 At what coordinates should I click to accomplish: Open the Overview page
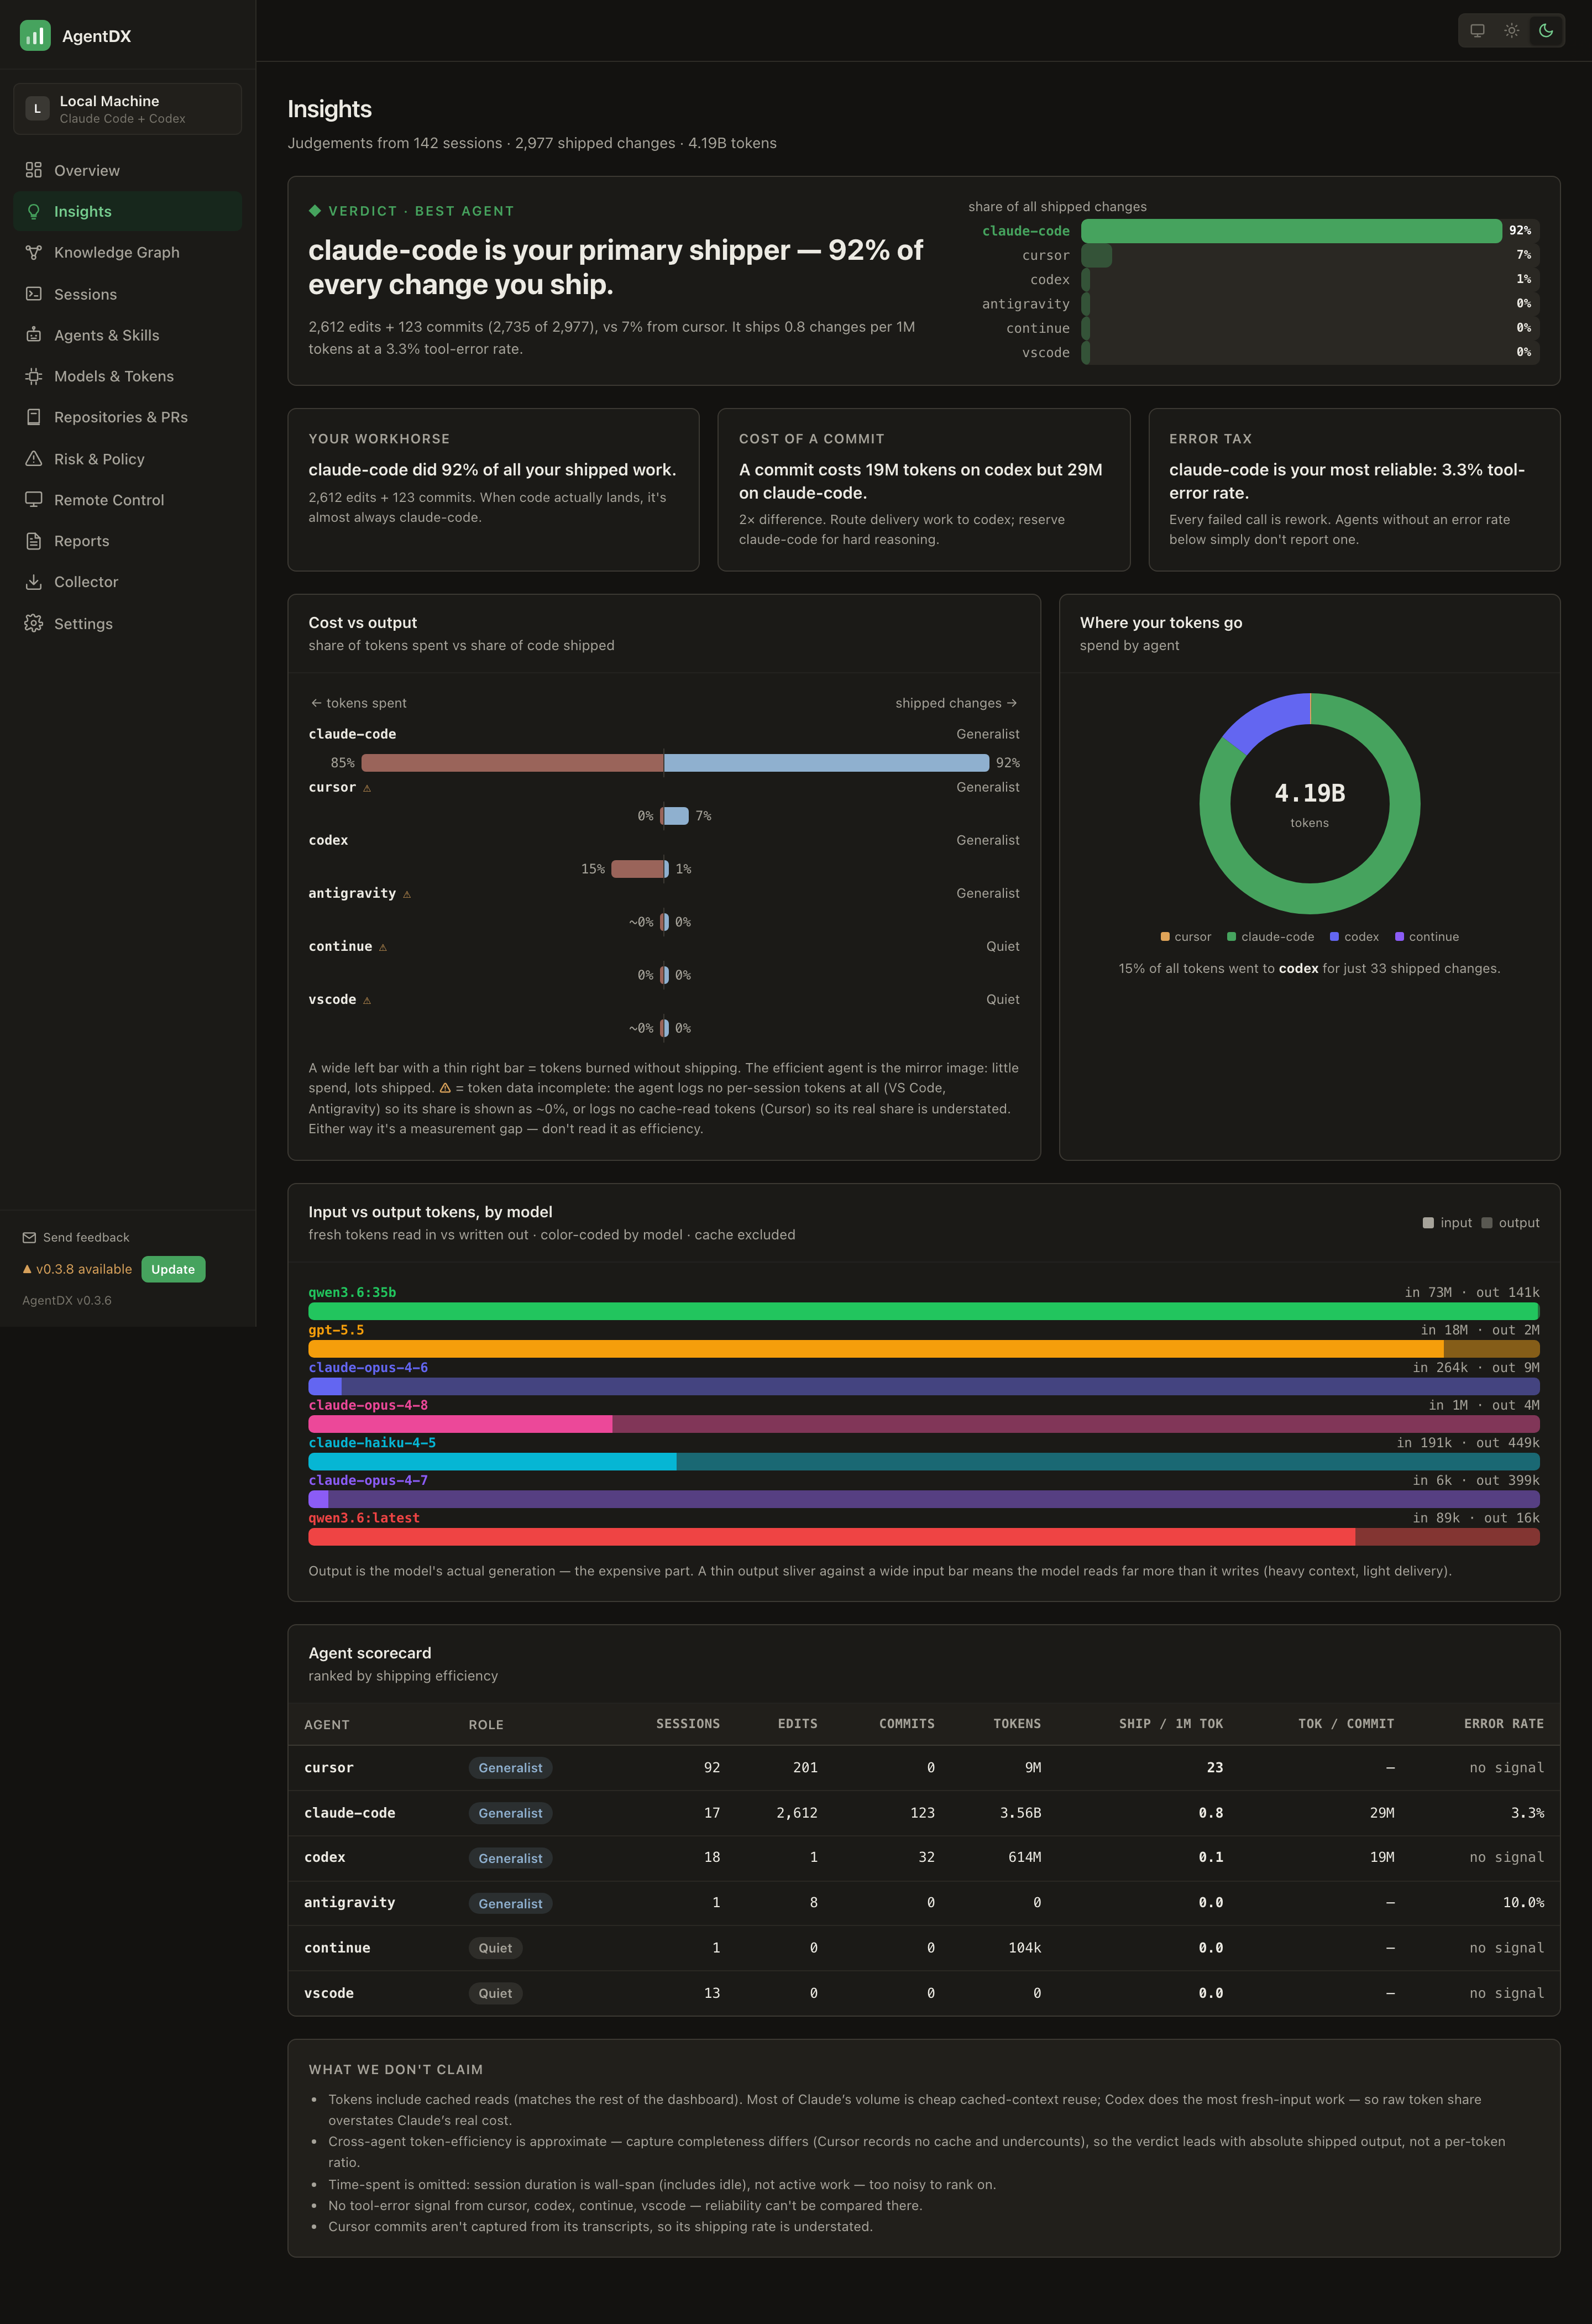[127, 170]
